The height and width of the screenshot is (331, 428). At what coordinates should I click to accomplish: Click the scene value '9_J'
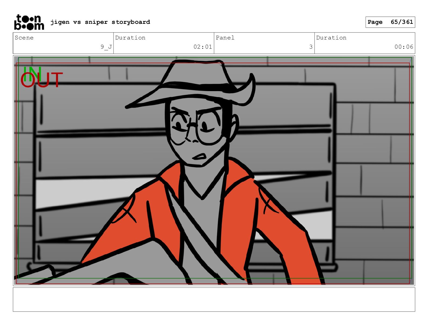click(106, 47)
